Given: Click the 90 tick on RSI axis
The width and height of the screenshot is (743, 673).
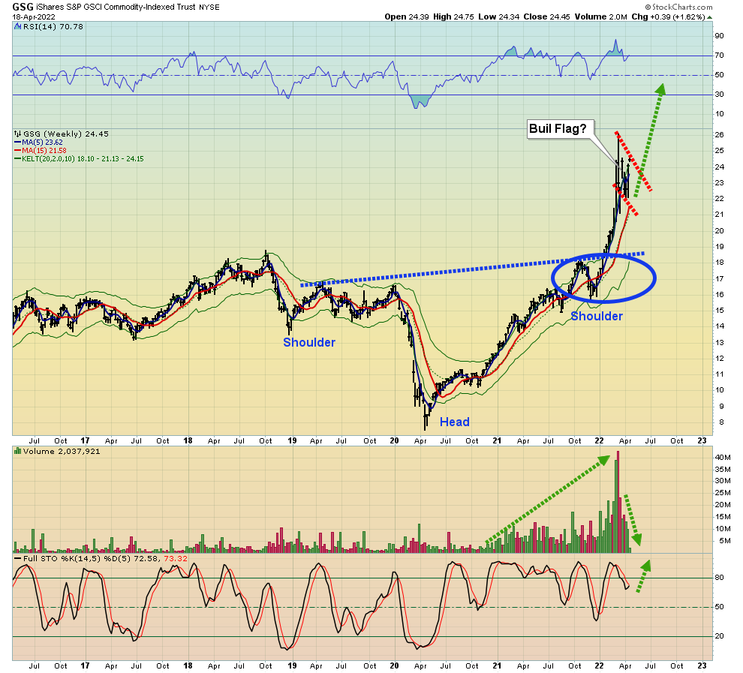Looking at the screenshot, I should [x=719, y=36].
